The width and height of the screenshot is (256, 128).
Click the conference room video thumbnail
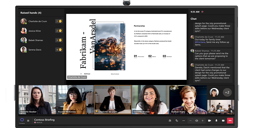221,107
